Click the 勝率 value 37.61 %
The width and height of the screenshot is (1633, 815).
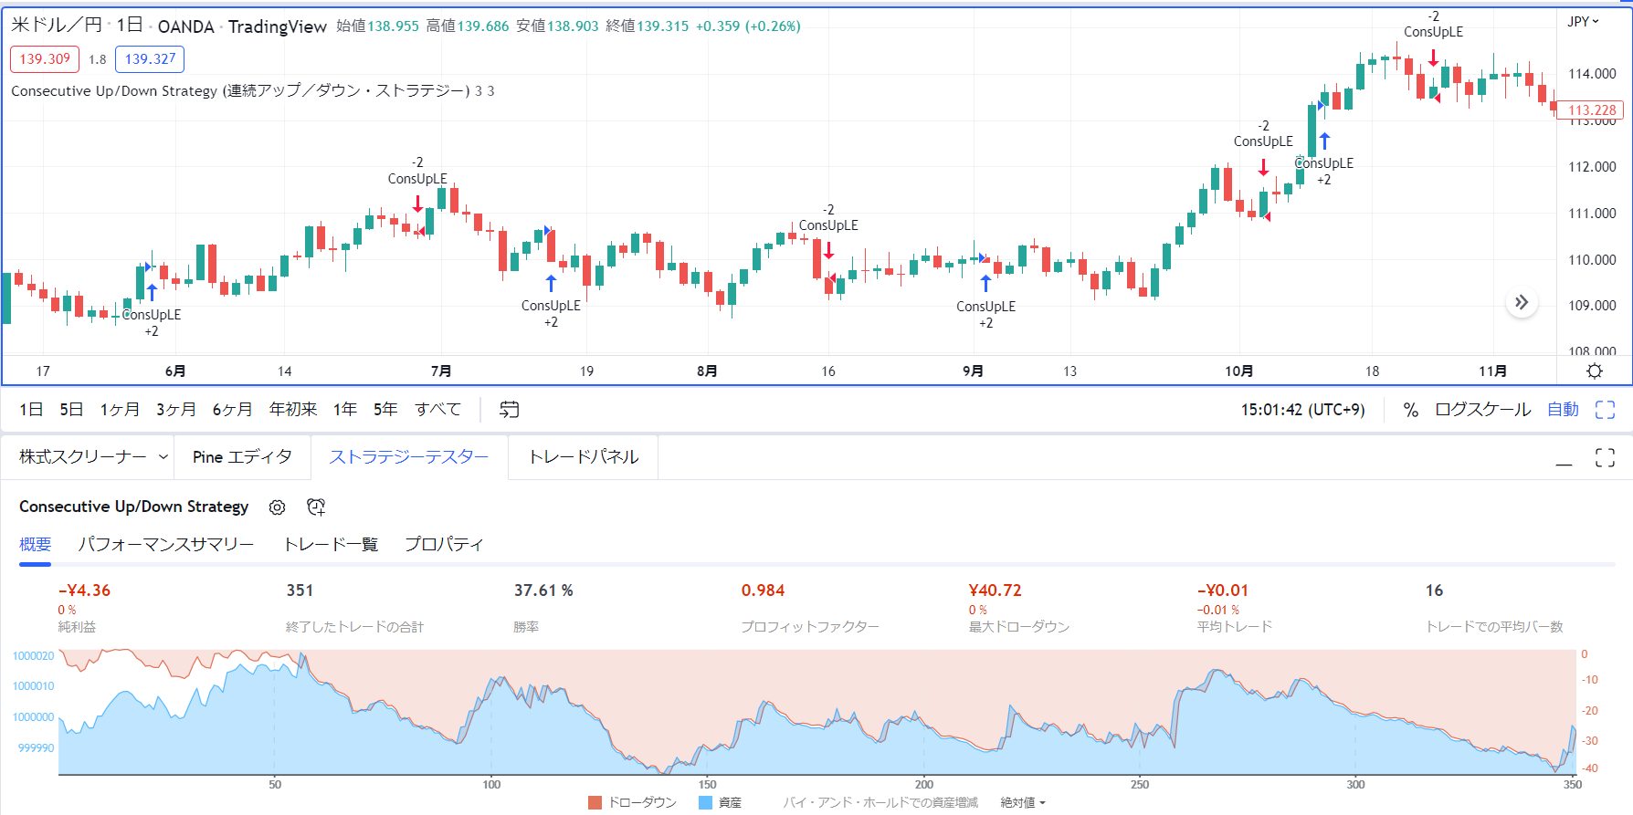coord(543,590)
